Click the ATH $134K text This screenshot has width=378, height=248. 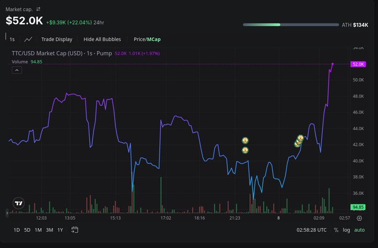tap(355, 25)
